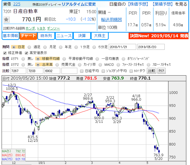Select 年足 period radio button

(61, 47)
